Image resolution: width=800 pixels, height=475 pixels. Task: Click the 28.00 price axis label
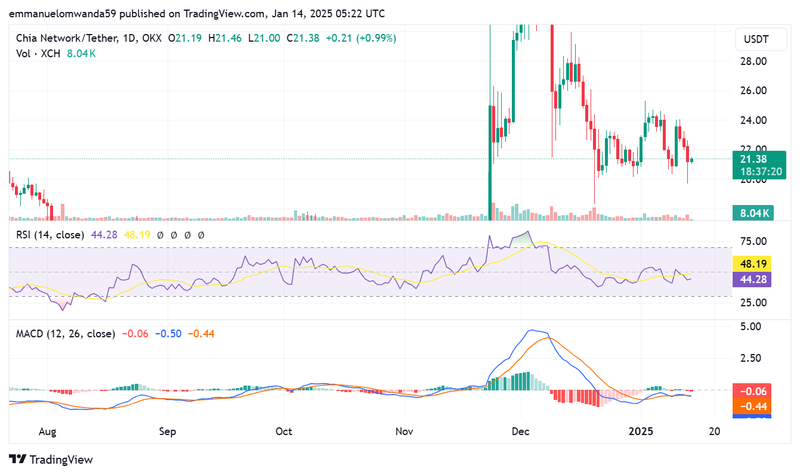[x=753, y=61]
